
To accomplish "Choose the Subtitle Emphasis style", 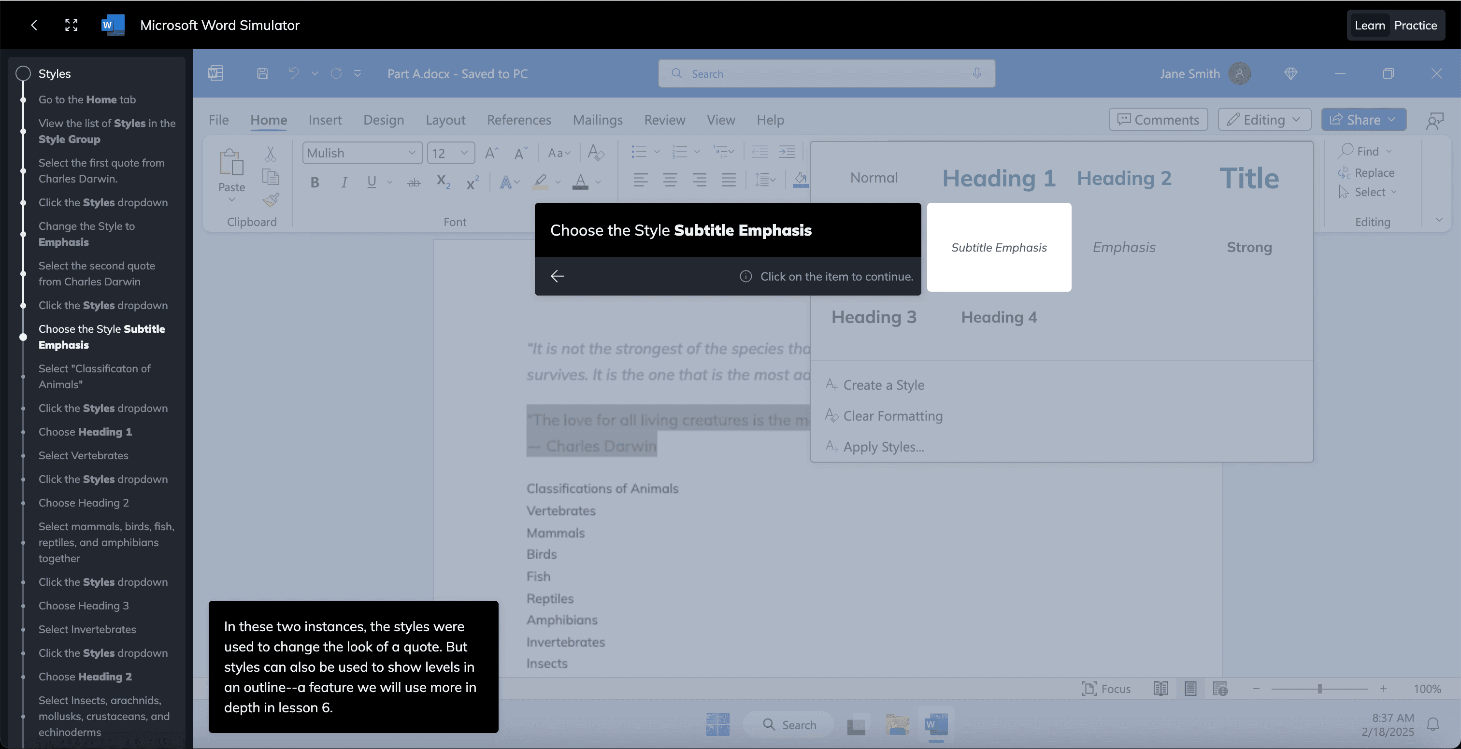I will click(998, 247).
